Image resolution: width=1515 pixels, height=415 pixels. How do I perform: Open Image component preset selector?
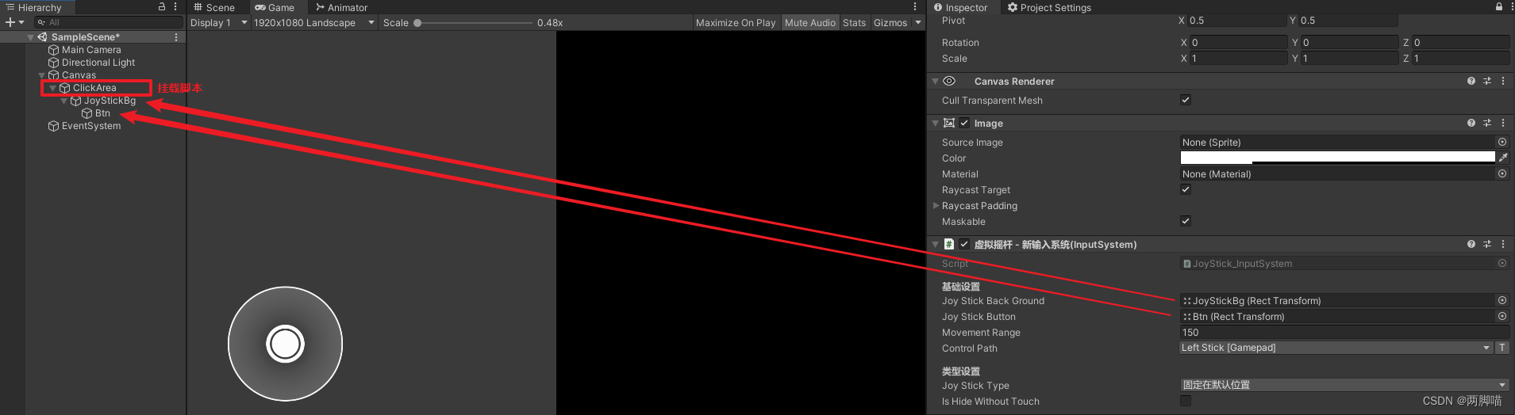tap(1487, 123)
